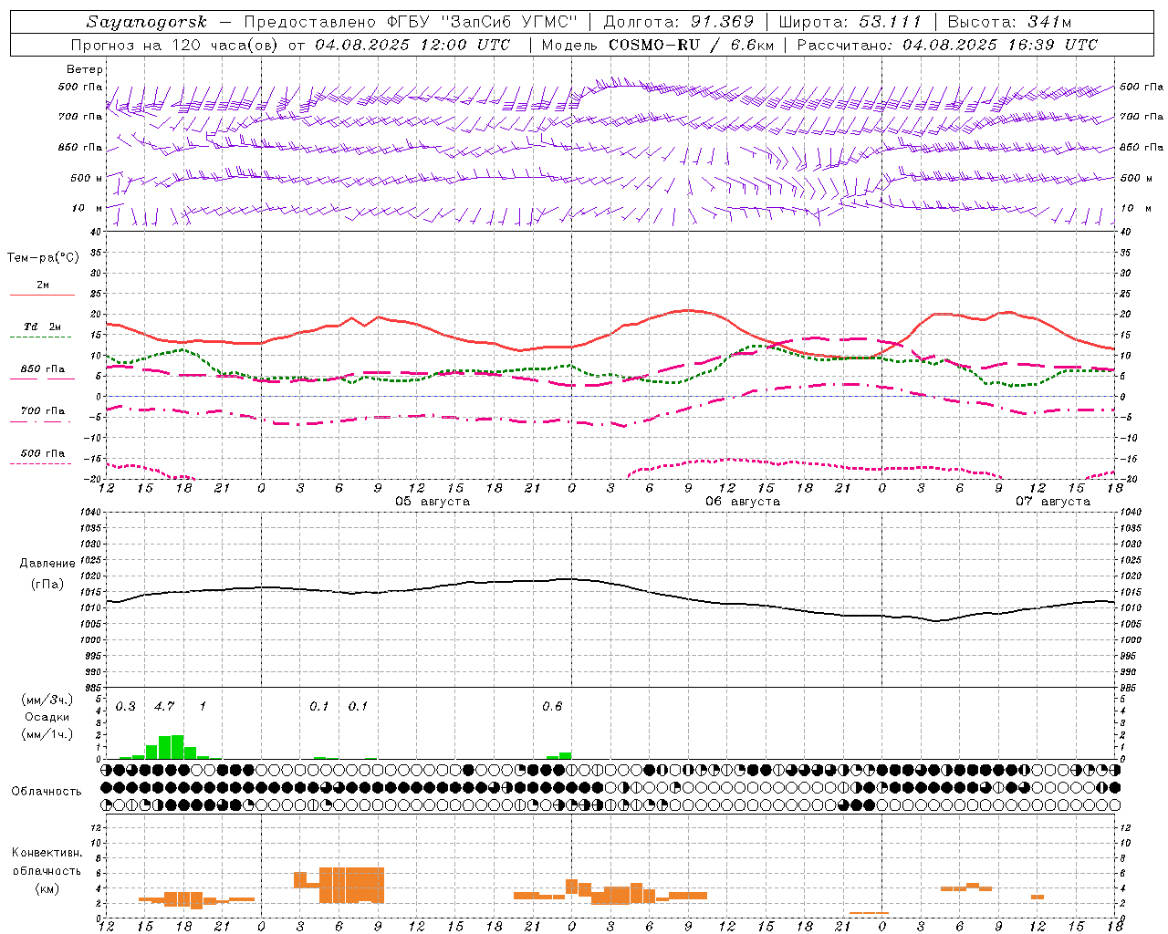Select the 'Широта: 53.111' latitude value
Screen dimensions: 1168x934
click(x=850, y=22)
